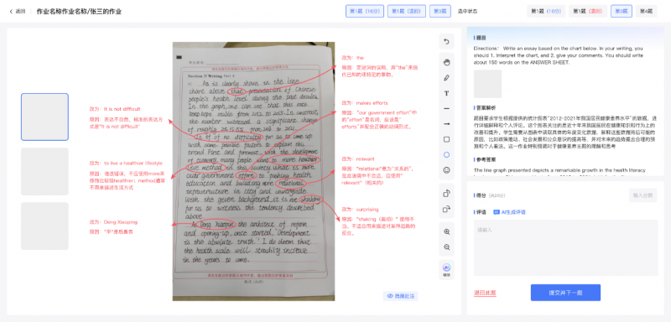Open the 第4题 question tab
The width and height of the screenshot is (671, 322).
(646, 11)
